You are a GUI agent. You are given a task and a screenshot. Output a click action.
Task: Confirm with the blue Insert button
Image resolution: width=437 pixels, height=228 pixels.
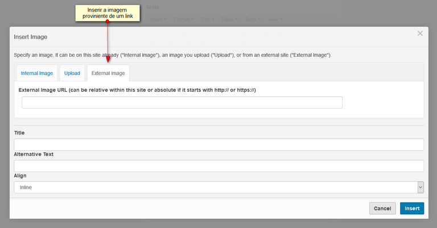pyautogui.click(x=412, y=209)
